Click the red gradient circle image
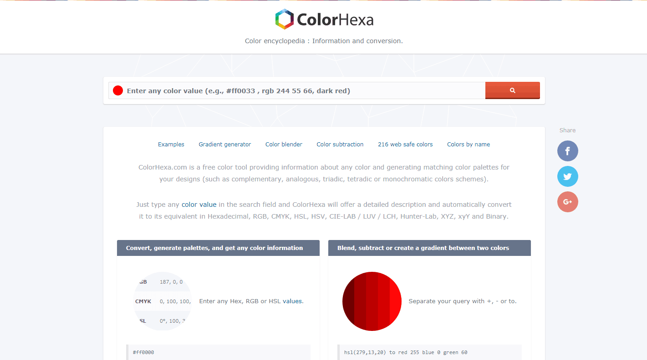Viewport: 647px width, 360px height. coord(372,301)
